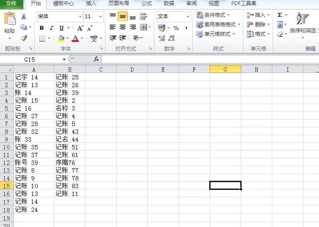The width and height of the screenshot is (319, 227).
Task: Switch to the 数据 tab
Action: [169, 3]
